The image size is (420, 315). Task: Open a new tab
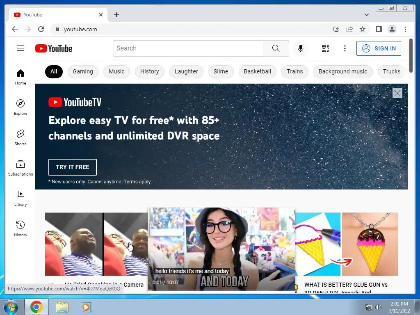(x=116, y=15)
